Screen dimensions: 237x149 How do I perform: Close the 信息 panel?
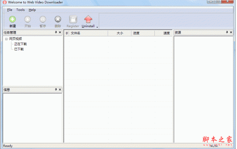coord(60,90)
